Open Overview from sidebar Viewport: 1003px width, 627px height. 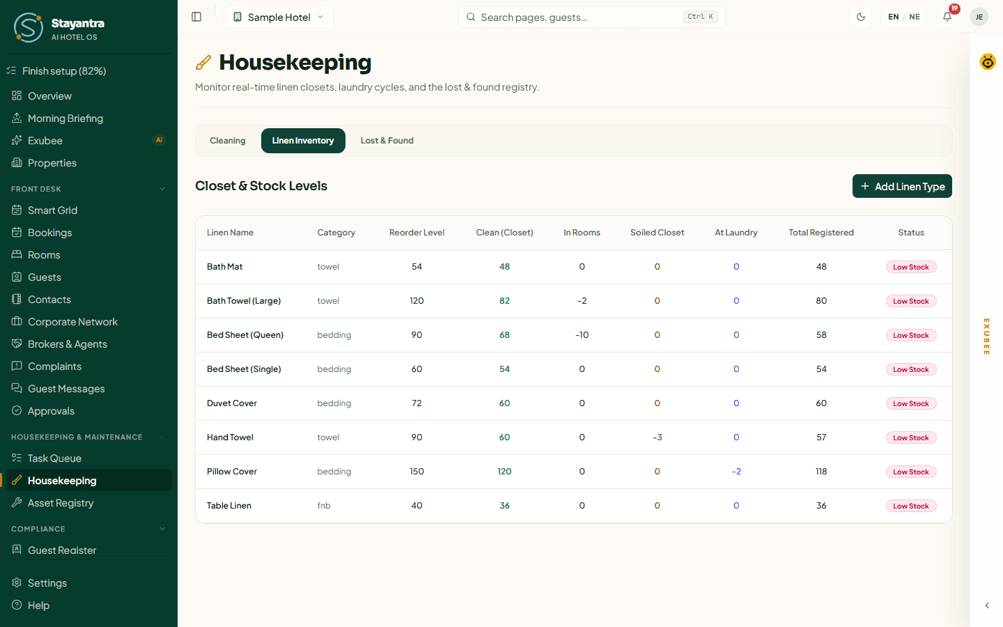pyautogui.click(x=88, y=96)
